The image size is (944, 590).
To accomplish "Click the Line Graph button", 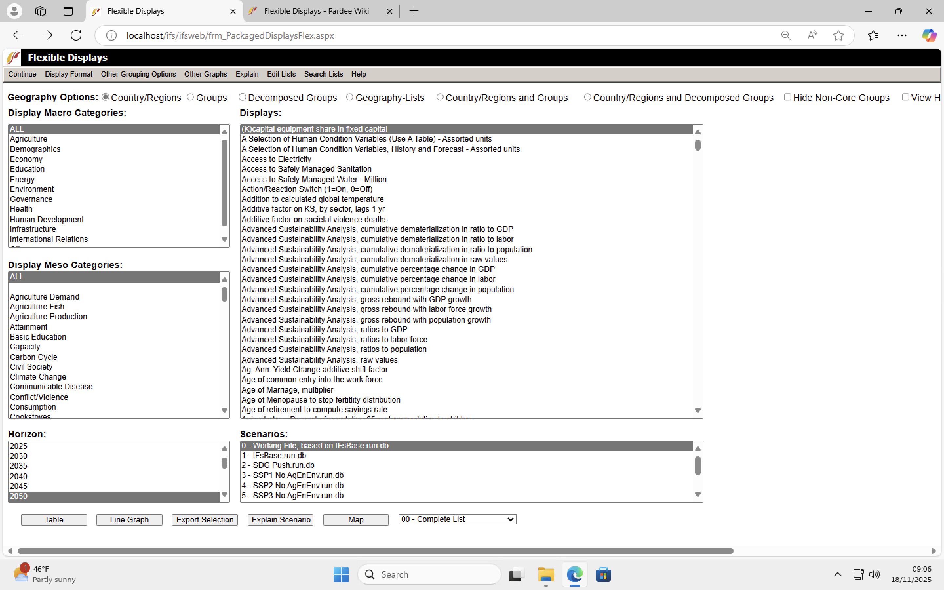I will click(129, 520).
